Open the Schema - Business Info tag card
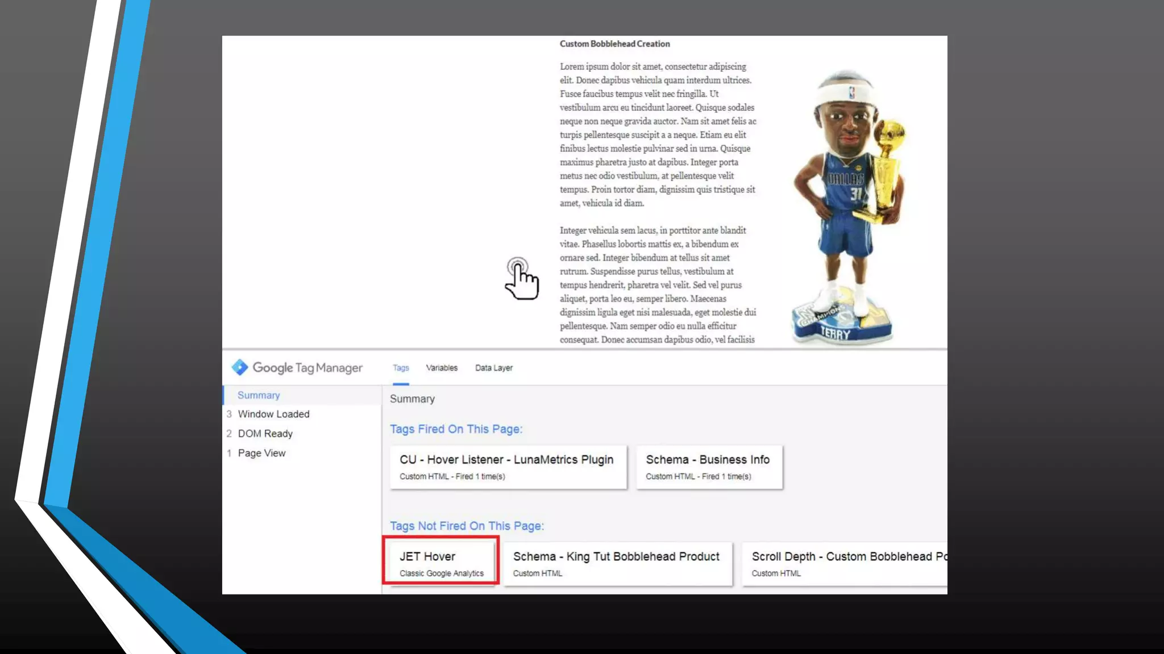The height and width of the screenshot is (654, 1164). click(709, 467)
